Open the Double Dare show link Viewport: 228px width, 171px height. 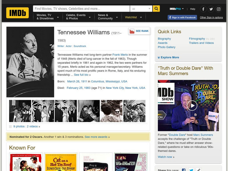pyautogui.click(x=177, y=135)
